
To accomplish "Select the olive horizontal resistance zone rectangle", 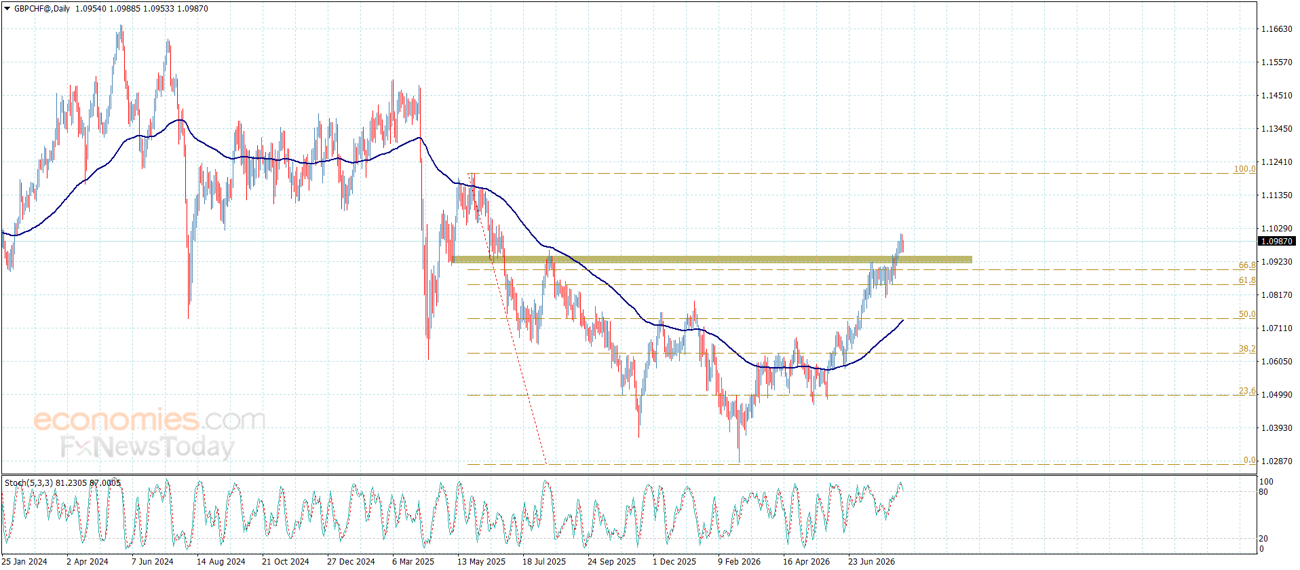I will point(712,259).
